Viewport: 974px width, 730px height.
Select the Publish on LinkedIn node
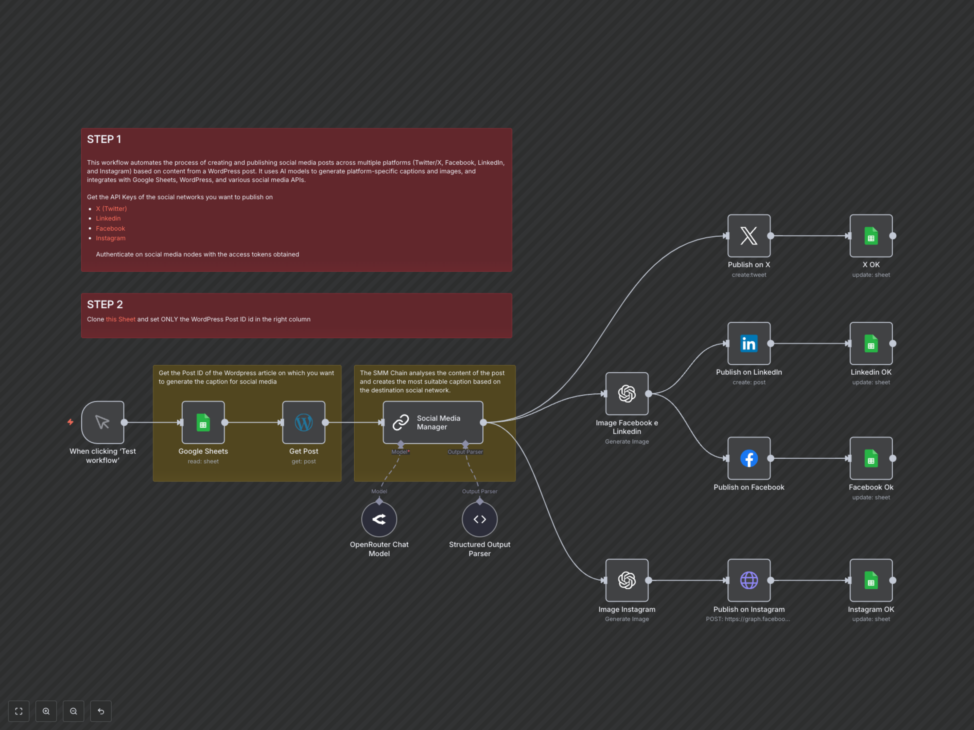749,343
